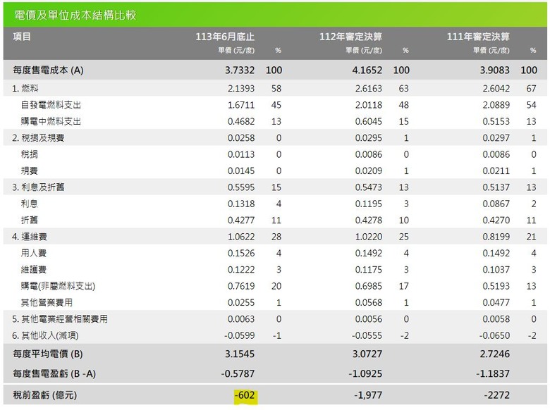This screenshot has width=550, height=410.
Task: Click the value 2.7246
Action: click(x=494, y=354)
